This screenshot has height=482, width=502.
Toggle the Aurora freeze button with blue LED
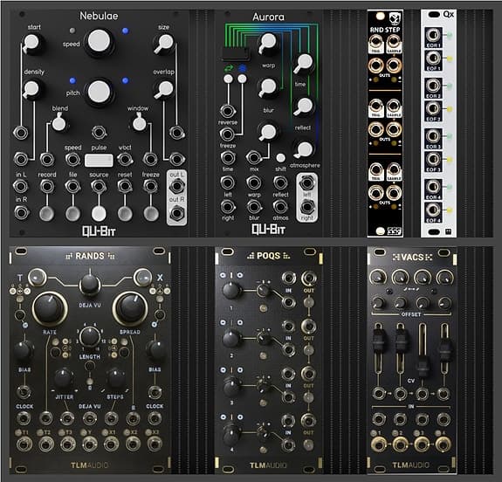tap(243, 79)
